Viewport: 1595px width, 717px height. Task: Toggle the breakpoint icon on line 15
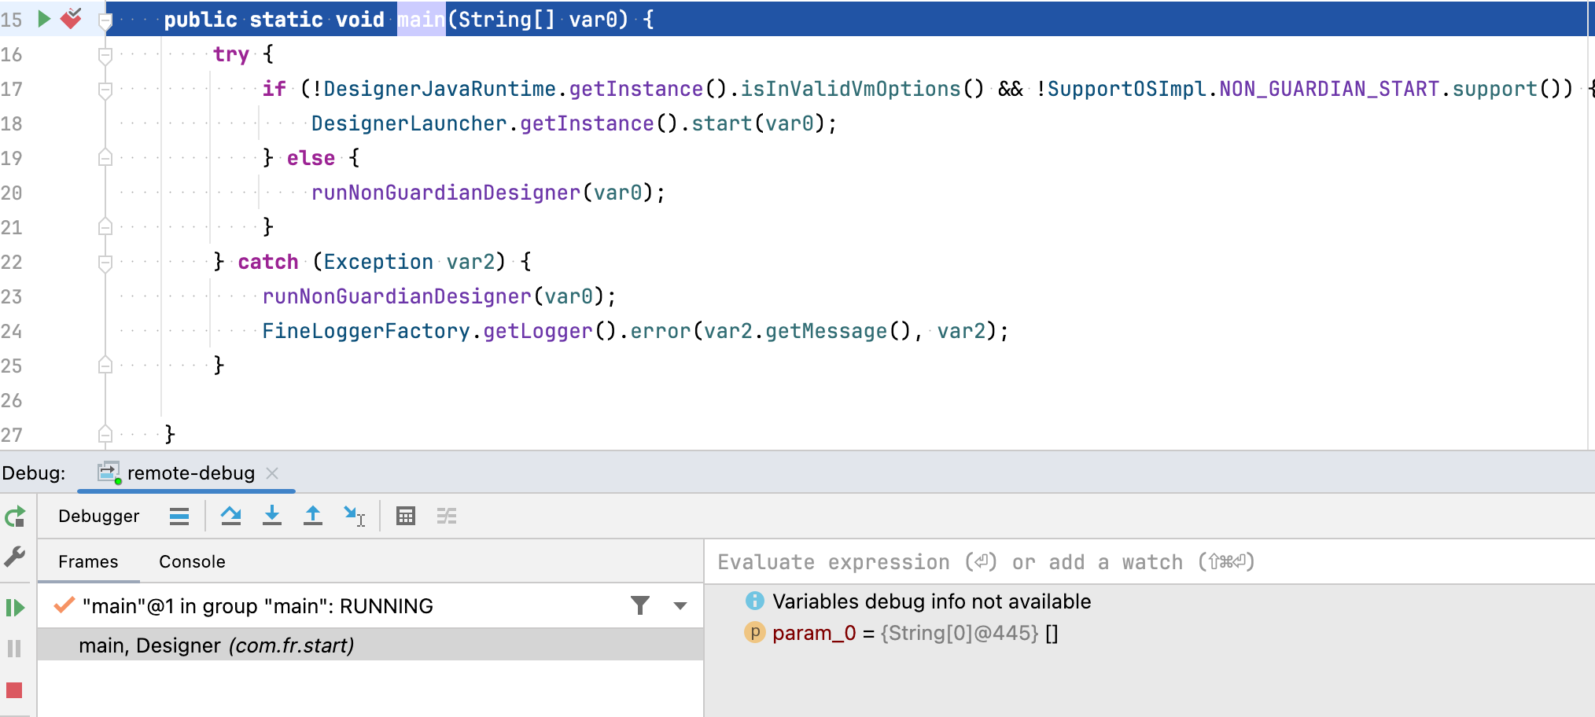[x=71, y=18]
